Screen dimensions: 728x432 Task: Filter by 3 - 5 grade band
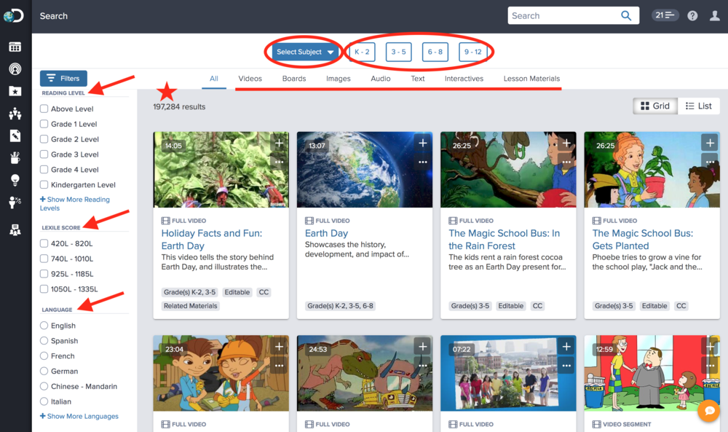click(x=398, y=52)
